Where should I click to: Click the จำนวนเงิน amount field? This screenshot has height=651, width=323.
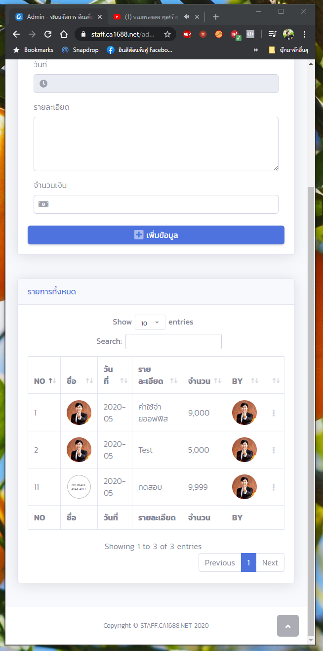[x=156, y=204]
